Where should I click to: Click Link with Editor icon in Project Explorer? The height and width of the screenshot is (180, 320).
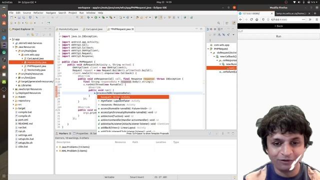click(32, 34)
